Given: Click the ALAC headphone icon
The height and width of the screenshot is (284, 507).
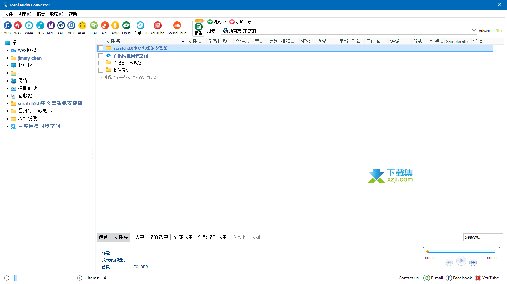Looking at the screenshot, I should point(82,26).
